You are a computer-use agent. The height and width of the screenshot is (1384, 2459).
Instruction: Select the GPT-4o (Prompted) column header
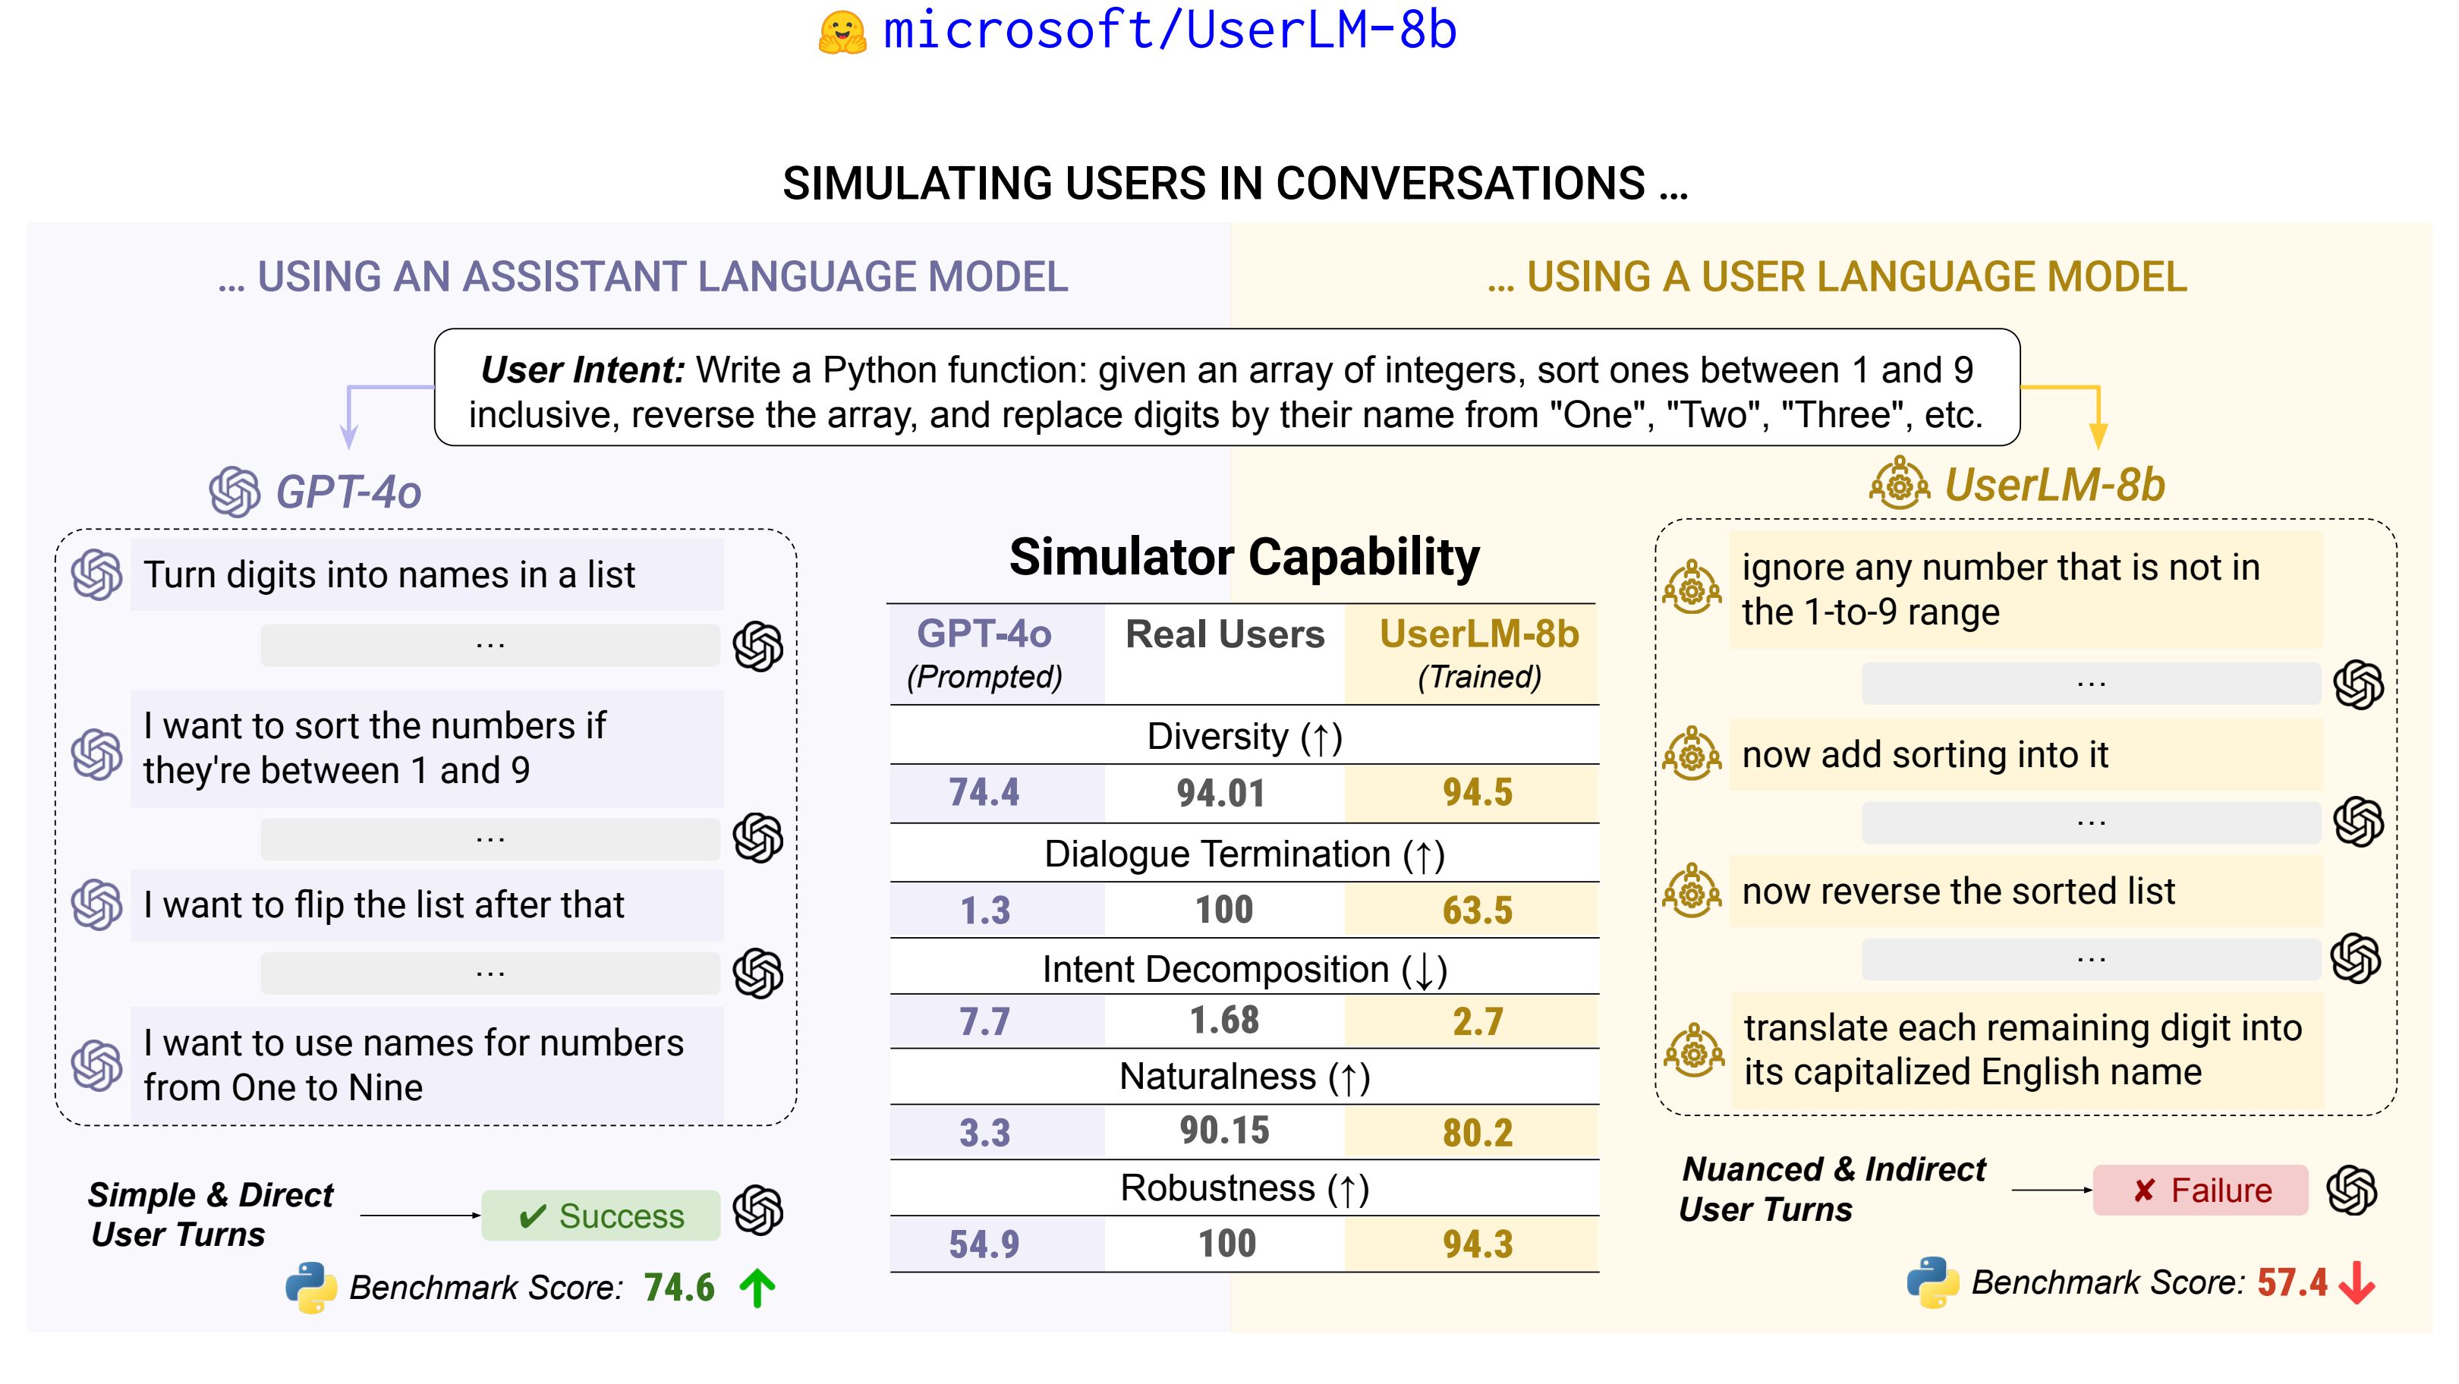[984, 654]
